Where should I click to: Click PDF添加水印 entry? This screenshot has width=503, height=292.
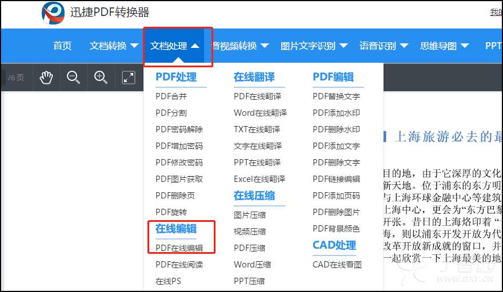336,113
